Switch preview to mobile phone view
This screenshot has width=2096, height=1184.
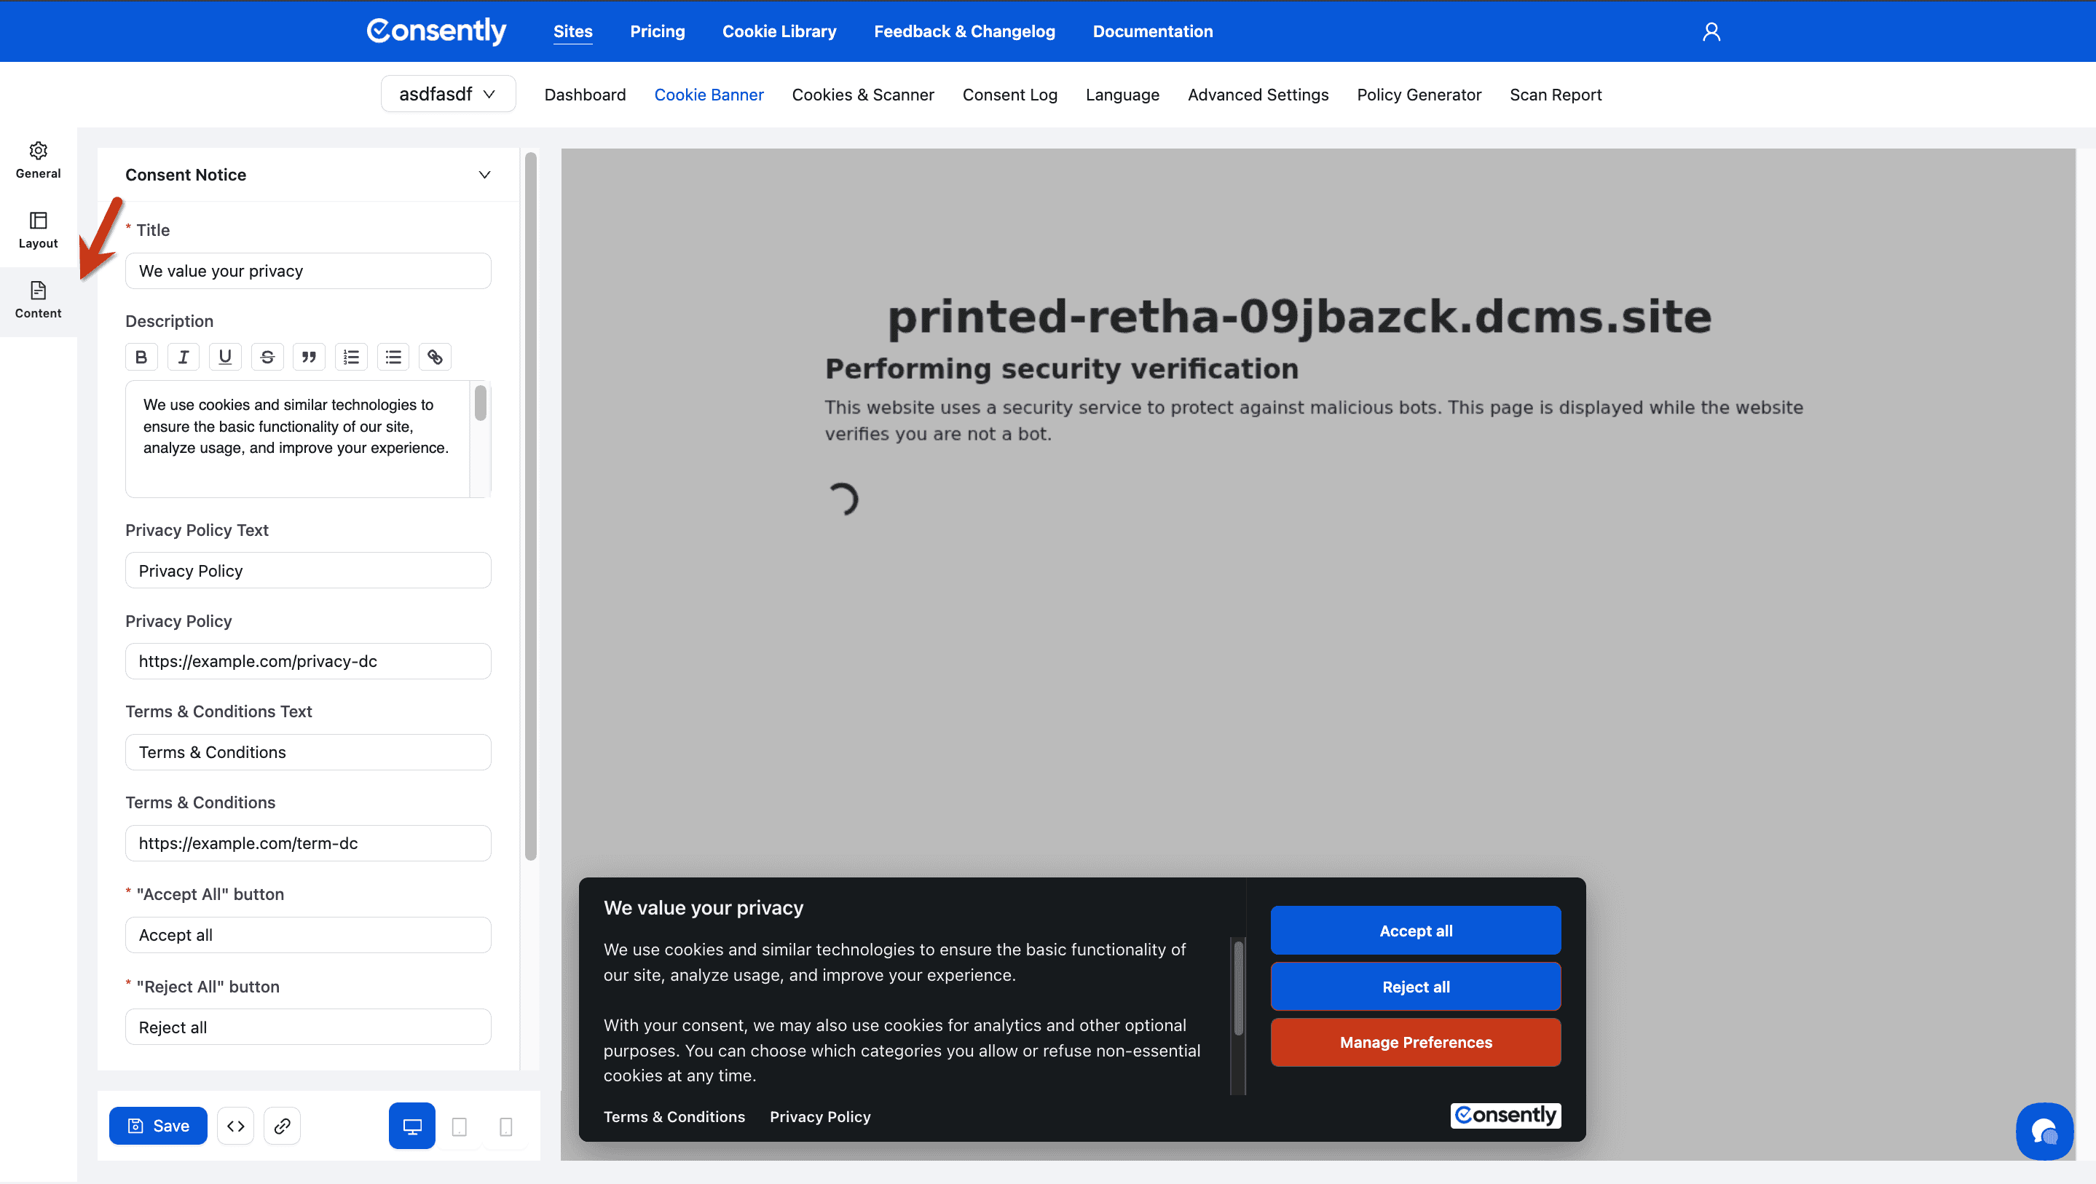click(x=505, y=1126)
